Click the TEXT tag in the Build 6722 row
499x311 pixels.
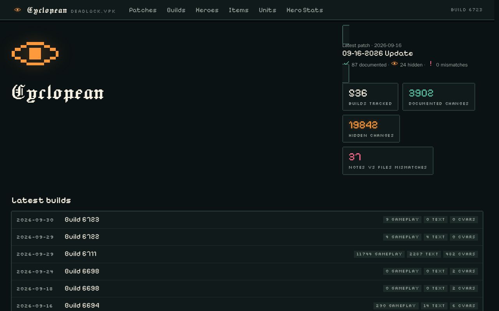[436, 237]
